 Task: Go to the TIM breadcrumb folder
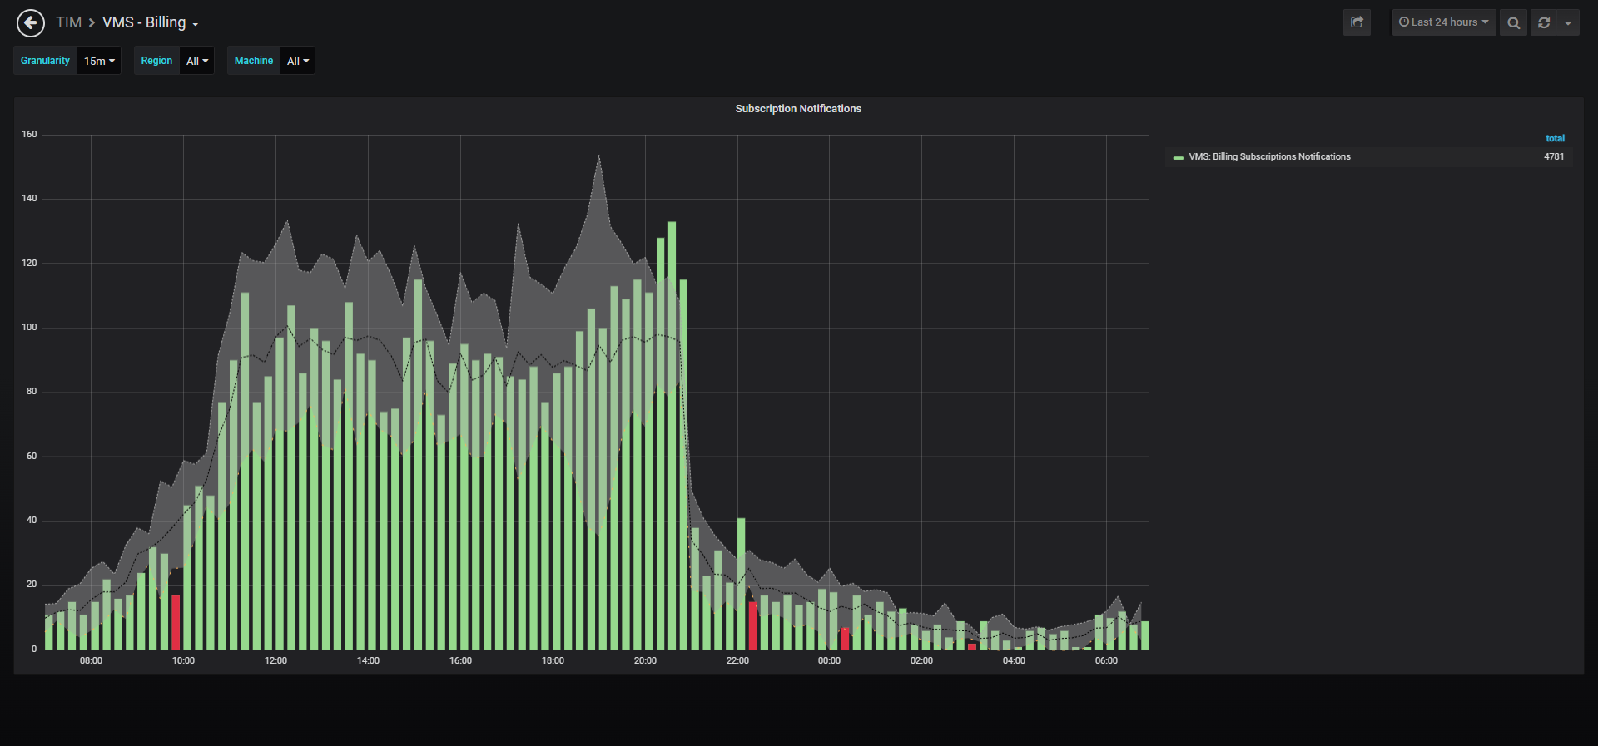coord(68,22)
